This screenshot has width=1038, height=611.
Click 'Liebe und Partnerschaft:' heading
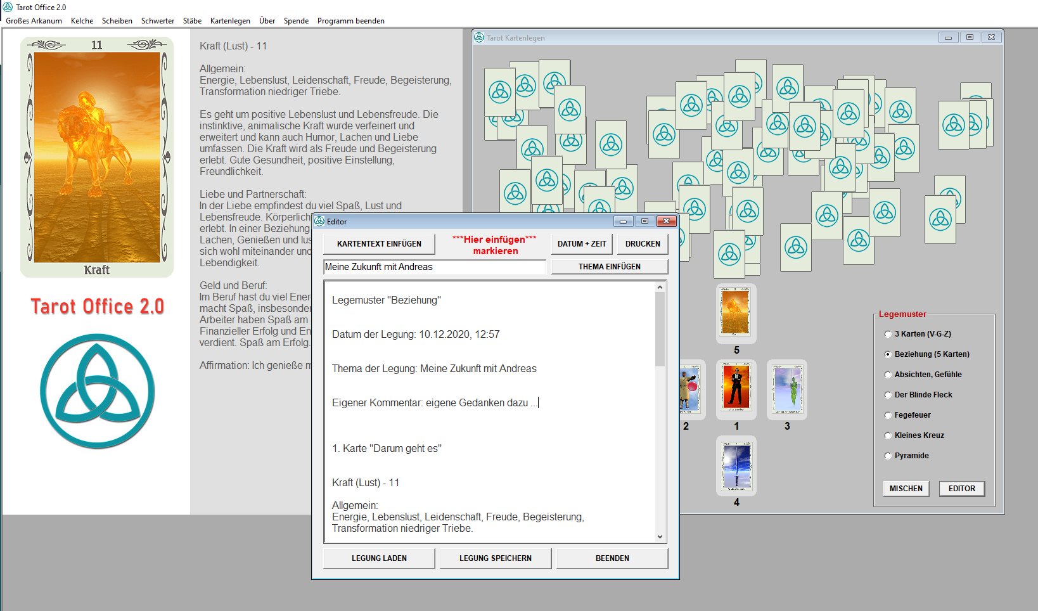point(253,195)
